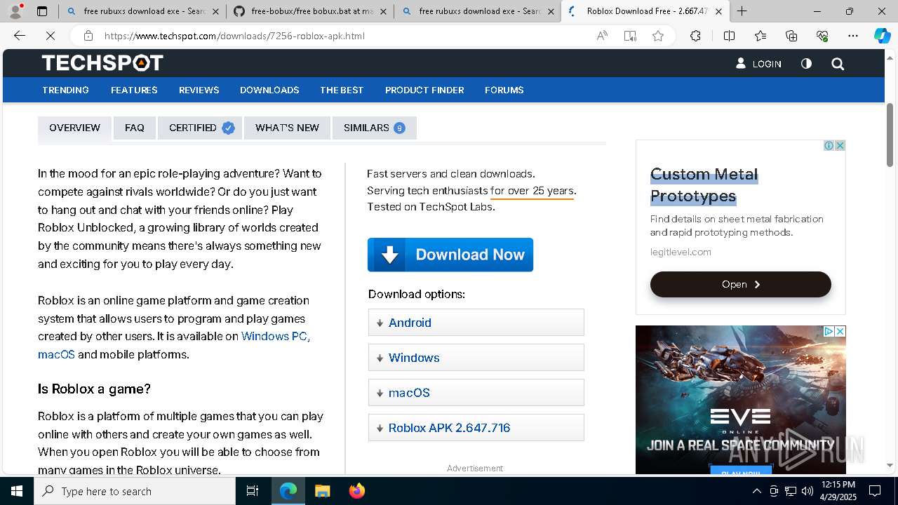Open the tab actions menu icon

click(x=42, y=11)
